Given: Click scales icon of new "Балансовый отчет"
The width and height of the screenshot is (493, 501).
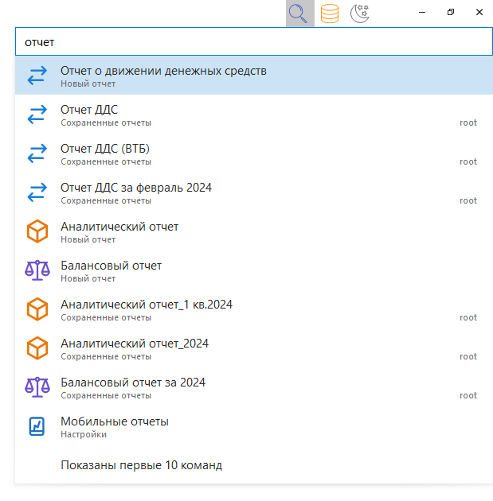Looking at the screenshot, I should 37,270.
